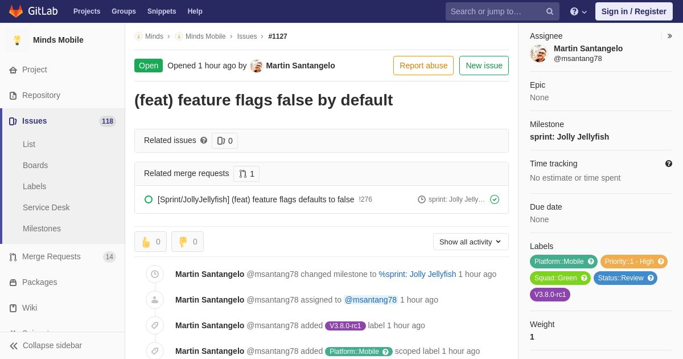
Task: Click the Minds Mobile breadcrumb link
Action: click(205, 36)
